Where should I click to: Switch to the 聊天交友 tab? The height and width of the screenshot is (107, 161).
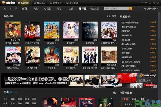(39, 3)
